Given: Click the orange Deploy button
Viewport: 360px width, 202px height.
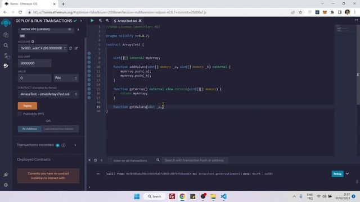Looking at the screenshot, I should tap(28, 106).
